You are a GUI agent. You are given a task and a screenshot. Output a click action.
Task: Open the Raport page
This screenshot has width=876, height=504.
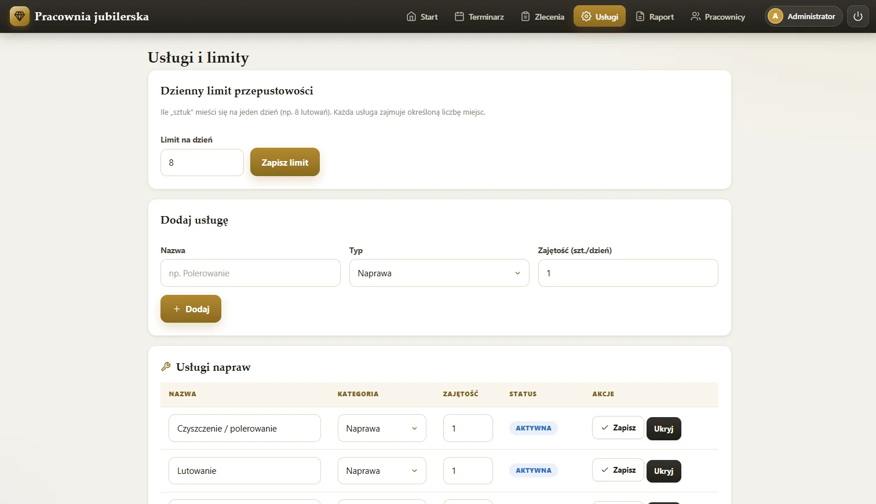pos(655,16)
